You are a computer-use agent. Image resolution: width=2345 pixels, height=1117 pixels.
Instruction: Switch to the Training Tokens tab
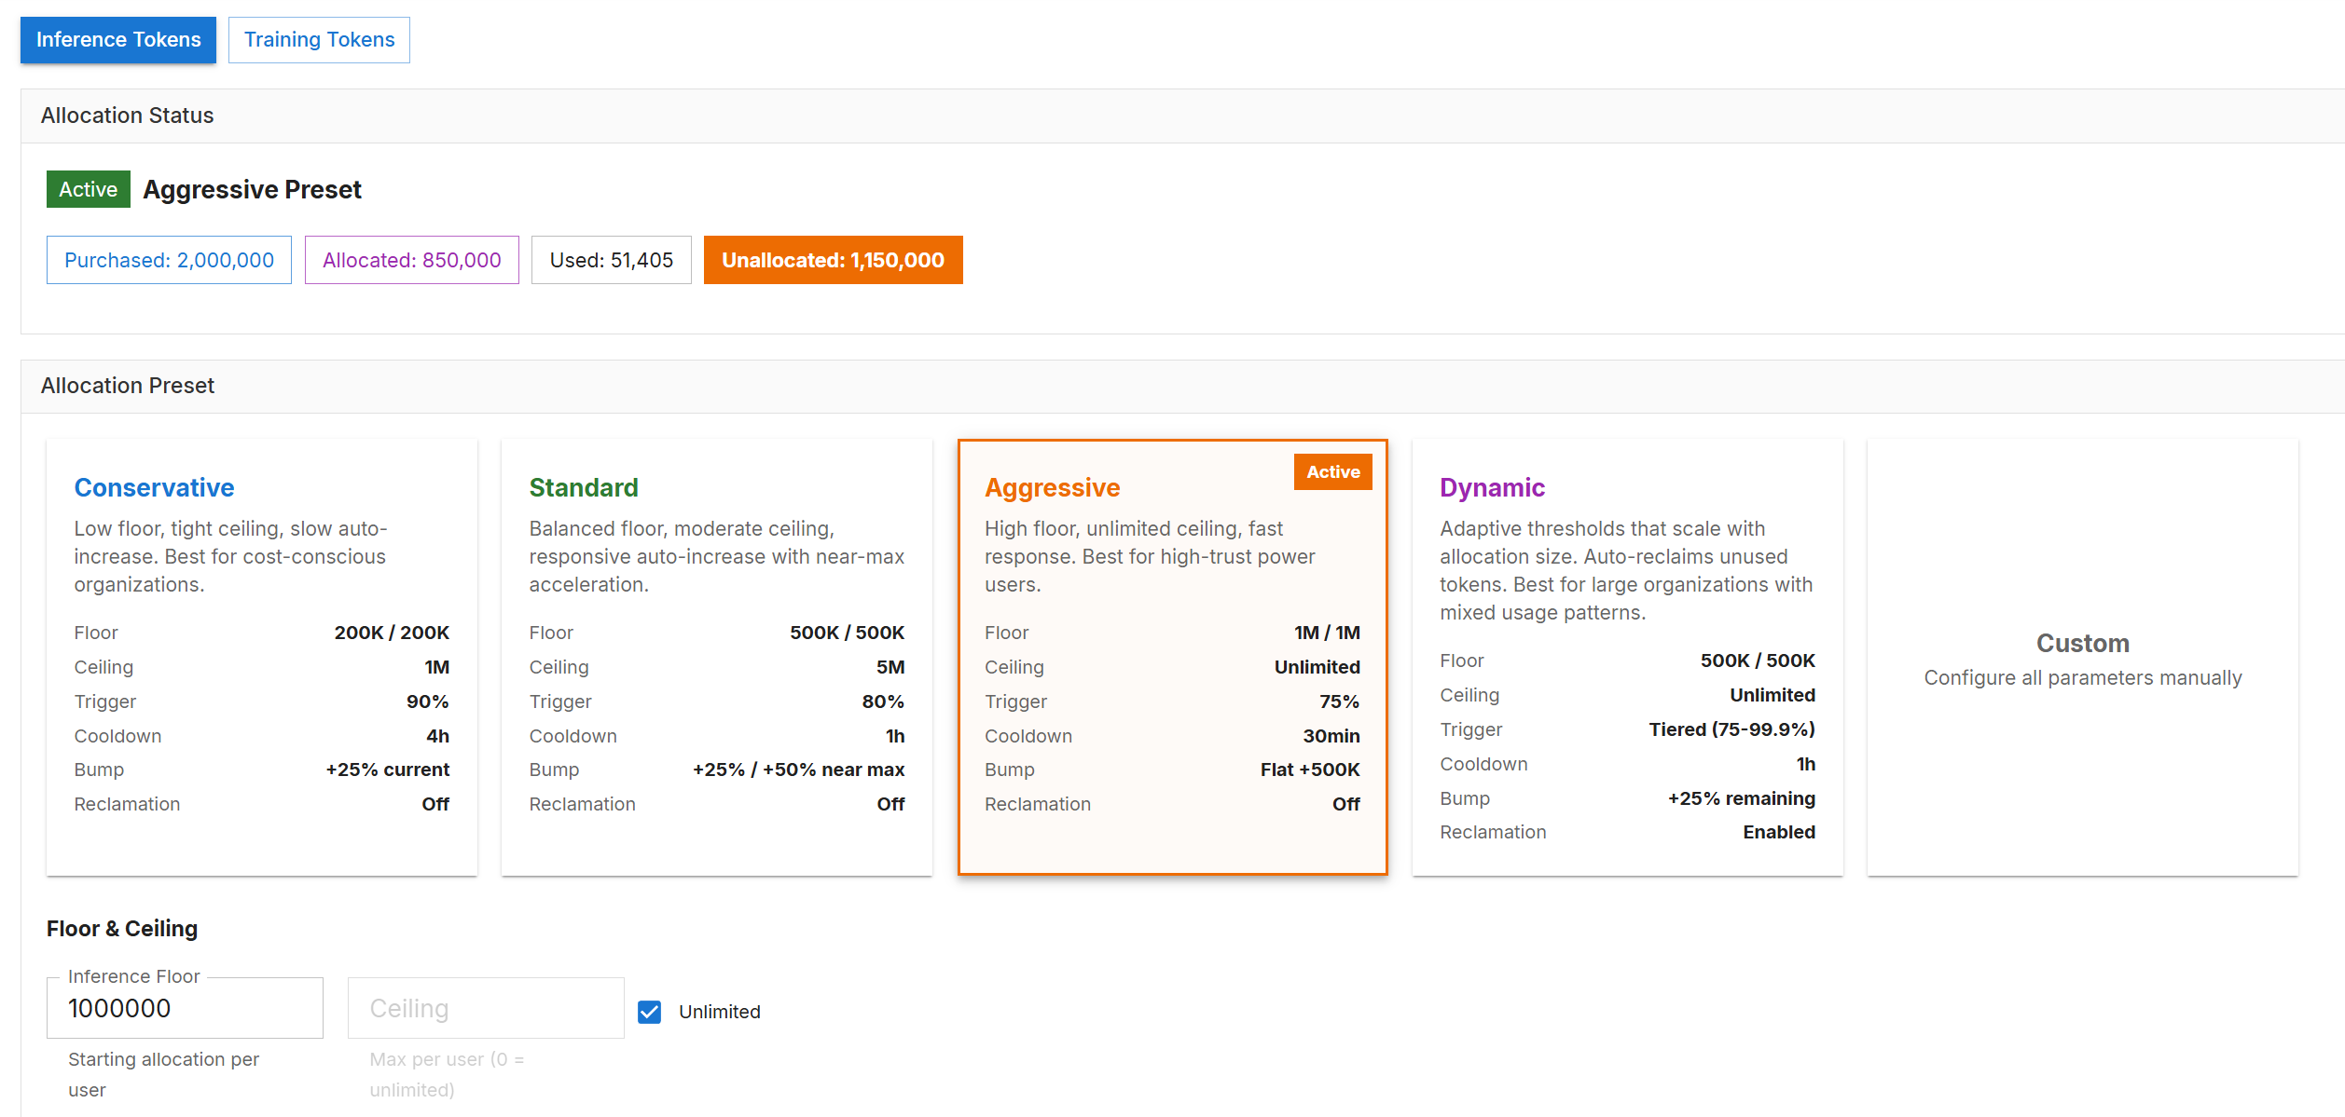click(318, 39)
